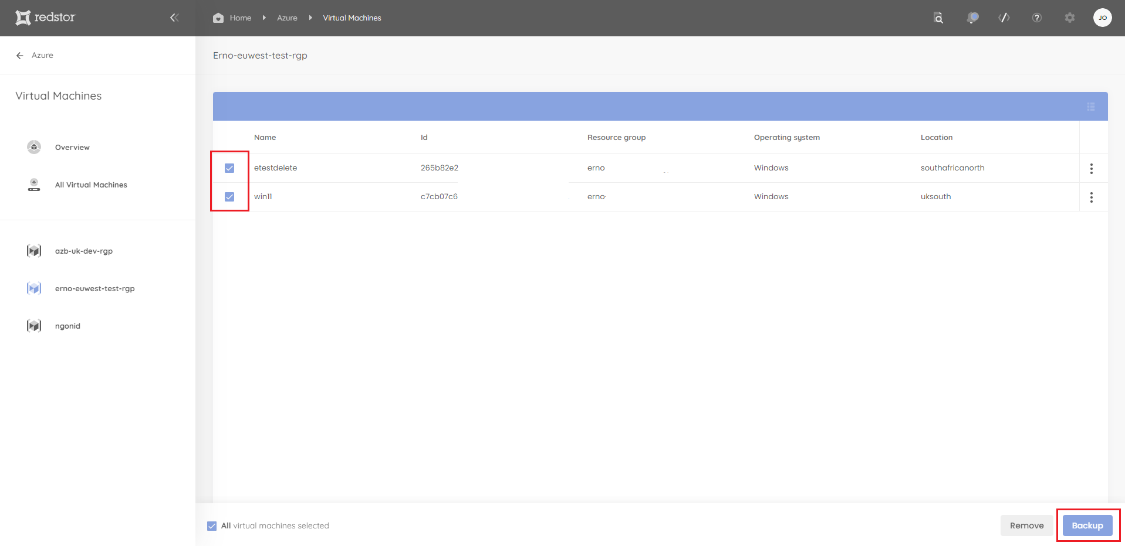Sort by the Resource group column header
This screenshot has width=1125, height=546.
[616, 138]
